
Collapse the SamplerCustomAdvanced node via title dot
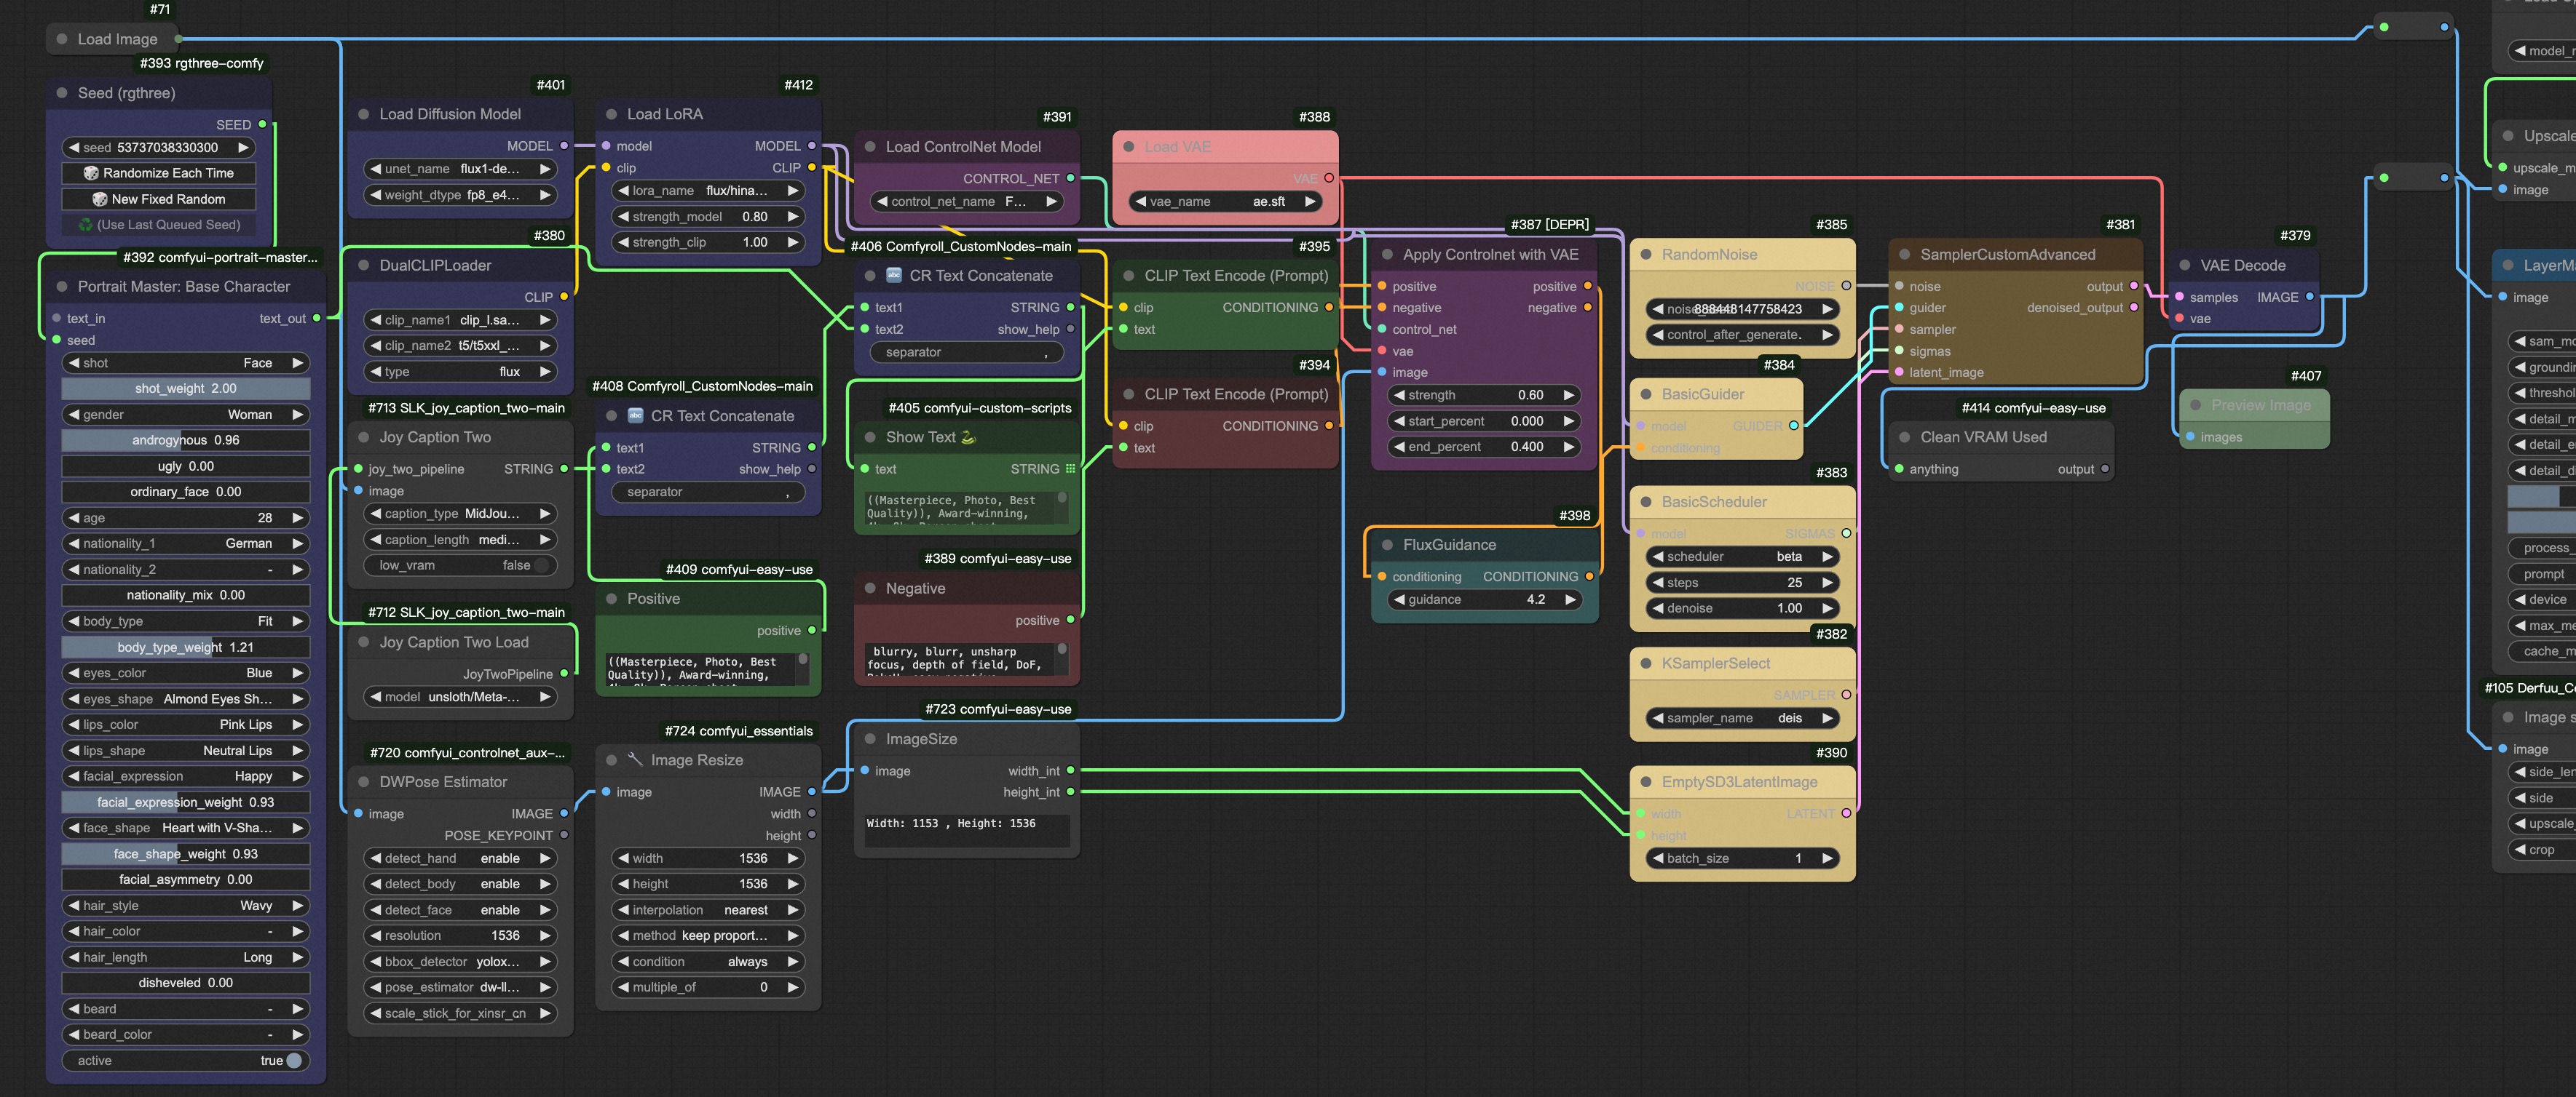click(x=1904, y=255)
